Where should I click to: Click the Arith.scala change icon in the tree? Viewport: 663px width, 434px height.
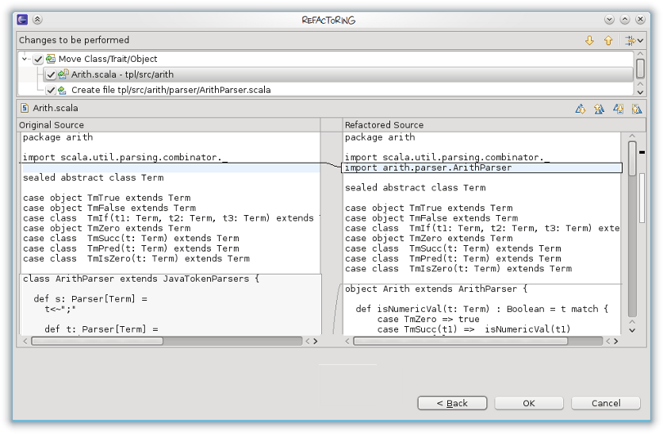(63, 75)
